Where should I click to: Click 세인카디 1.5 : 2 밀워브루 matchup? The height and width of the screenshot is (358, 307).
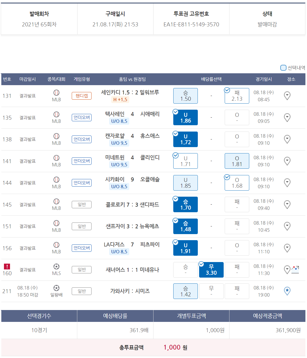(x=130, y=92)
